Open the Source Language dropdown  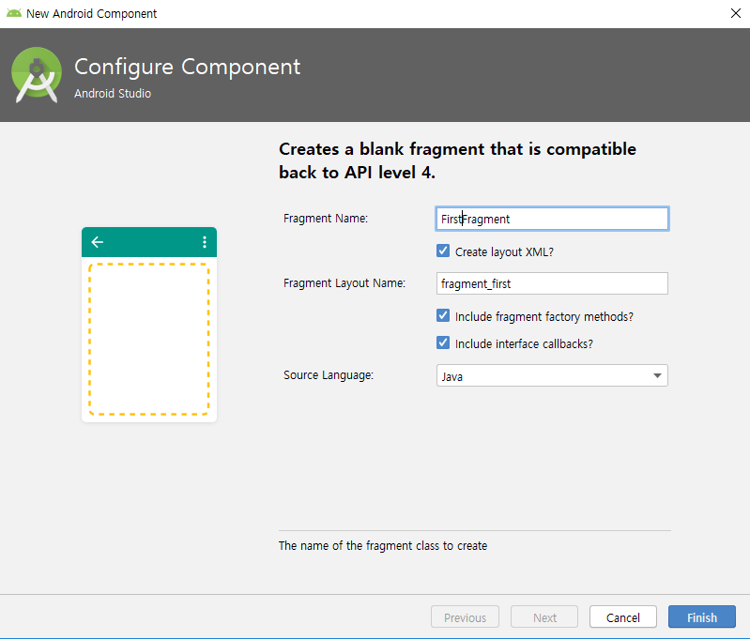point(552,376)
